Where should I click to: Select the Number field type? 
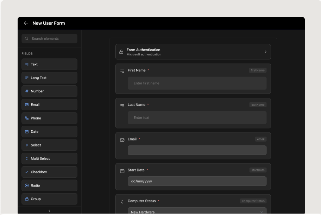pyautogui.click(x=49, y=91)
